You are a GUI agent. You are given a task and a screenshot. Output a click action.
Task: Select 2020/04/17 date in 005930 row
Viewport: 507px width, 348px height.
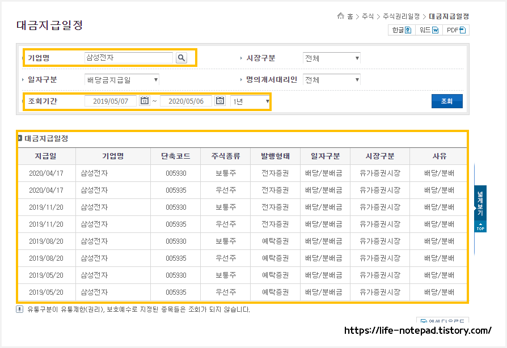(47, 173)
